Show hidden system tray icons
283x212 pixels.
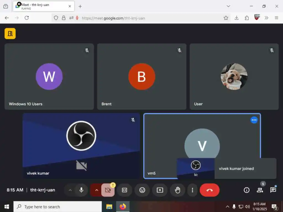click(x=228, y=206)
